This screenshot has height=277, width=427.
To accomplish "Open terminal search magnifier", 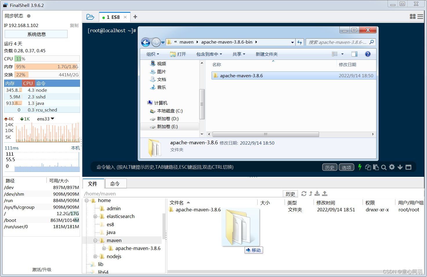I will pyautogui.click(x=384, y=167).
